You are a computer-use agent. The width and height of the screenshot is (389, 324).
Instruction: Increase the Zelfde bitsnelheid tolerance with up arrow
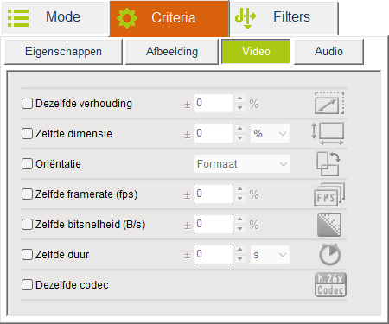point(239,219)
